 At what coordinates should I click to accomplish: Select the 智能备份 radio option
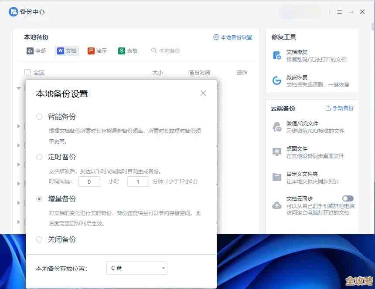pos(39,116)
